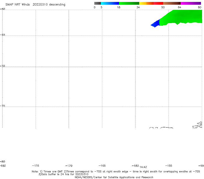Image resolution: width=204 pixels, height=179 pixels.
Task: Click the coastline outline at lower right
Action: coord(197,125)
